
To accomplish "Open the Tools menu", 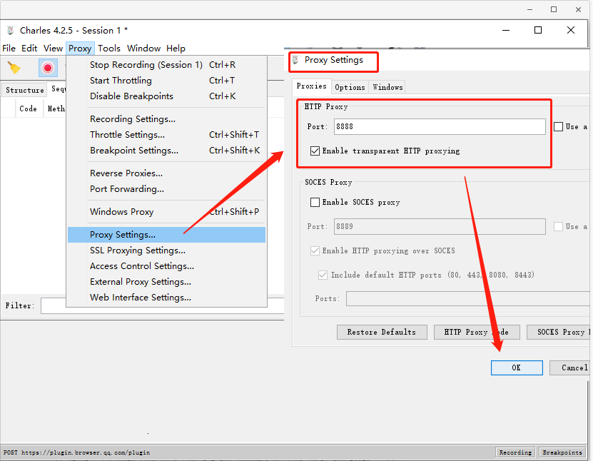I will (109, 49).
